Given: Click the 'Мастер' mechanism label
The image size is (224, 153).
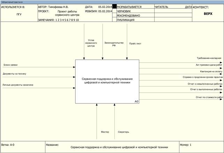Looking at the screenshot, I should [105, 132].
